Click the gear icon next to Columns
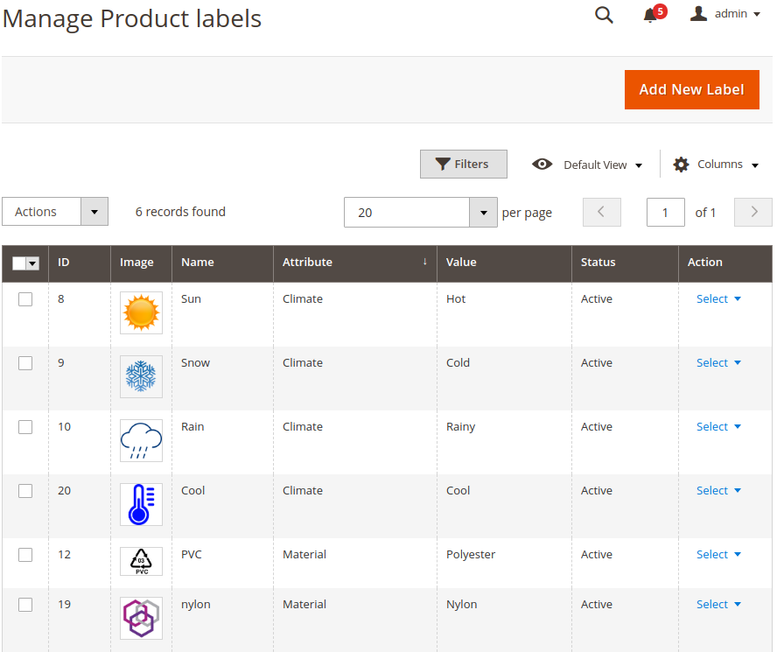This screenshot has height=652, width=777. pos(681,164)
